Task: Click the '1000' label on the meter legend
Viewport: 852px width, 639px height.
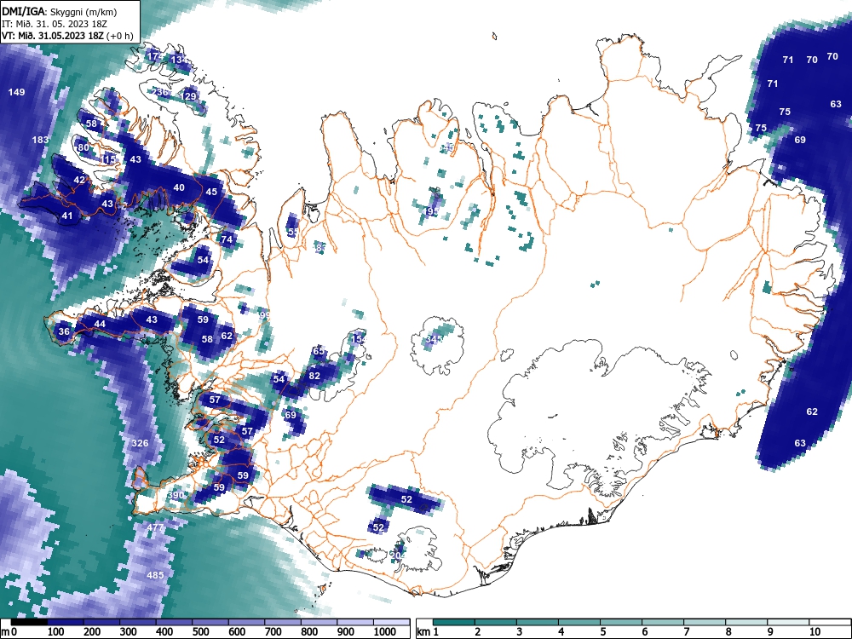Action: pyautogui.click(x=385, y=631)
